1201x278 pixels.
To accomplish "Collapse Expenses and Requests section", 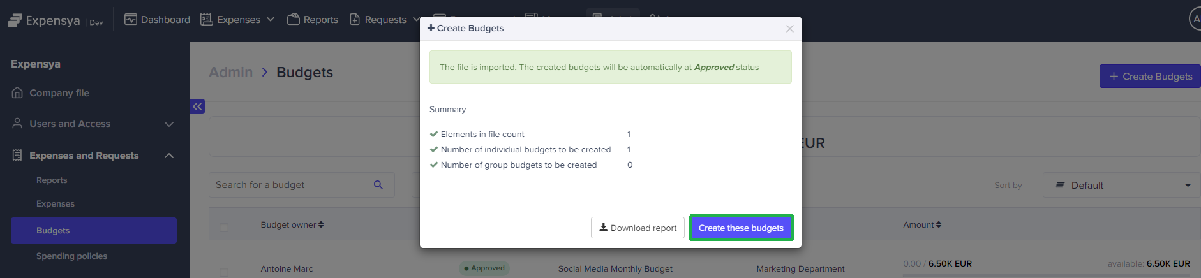I will [168, 156].
